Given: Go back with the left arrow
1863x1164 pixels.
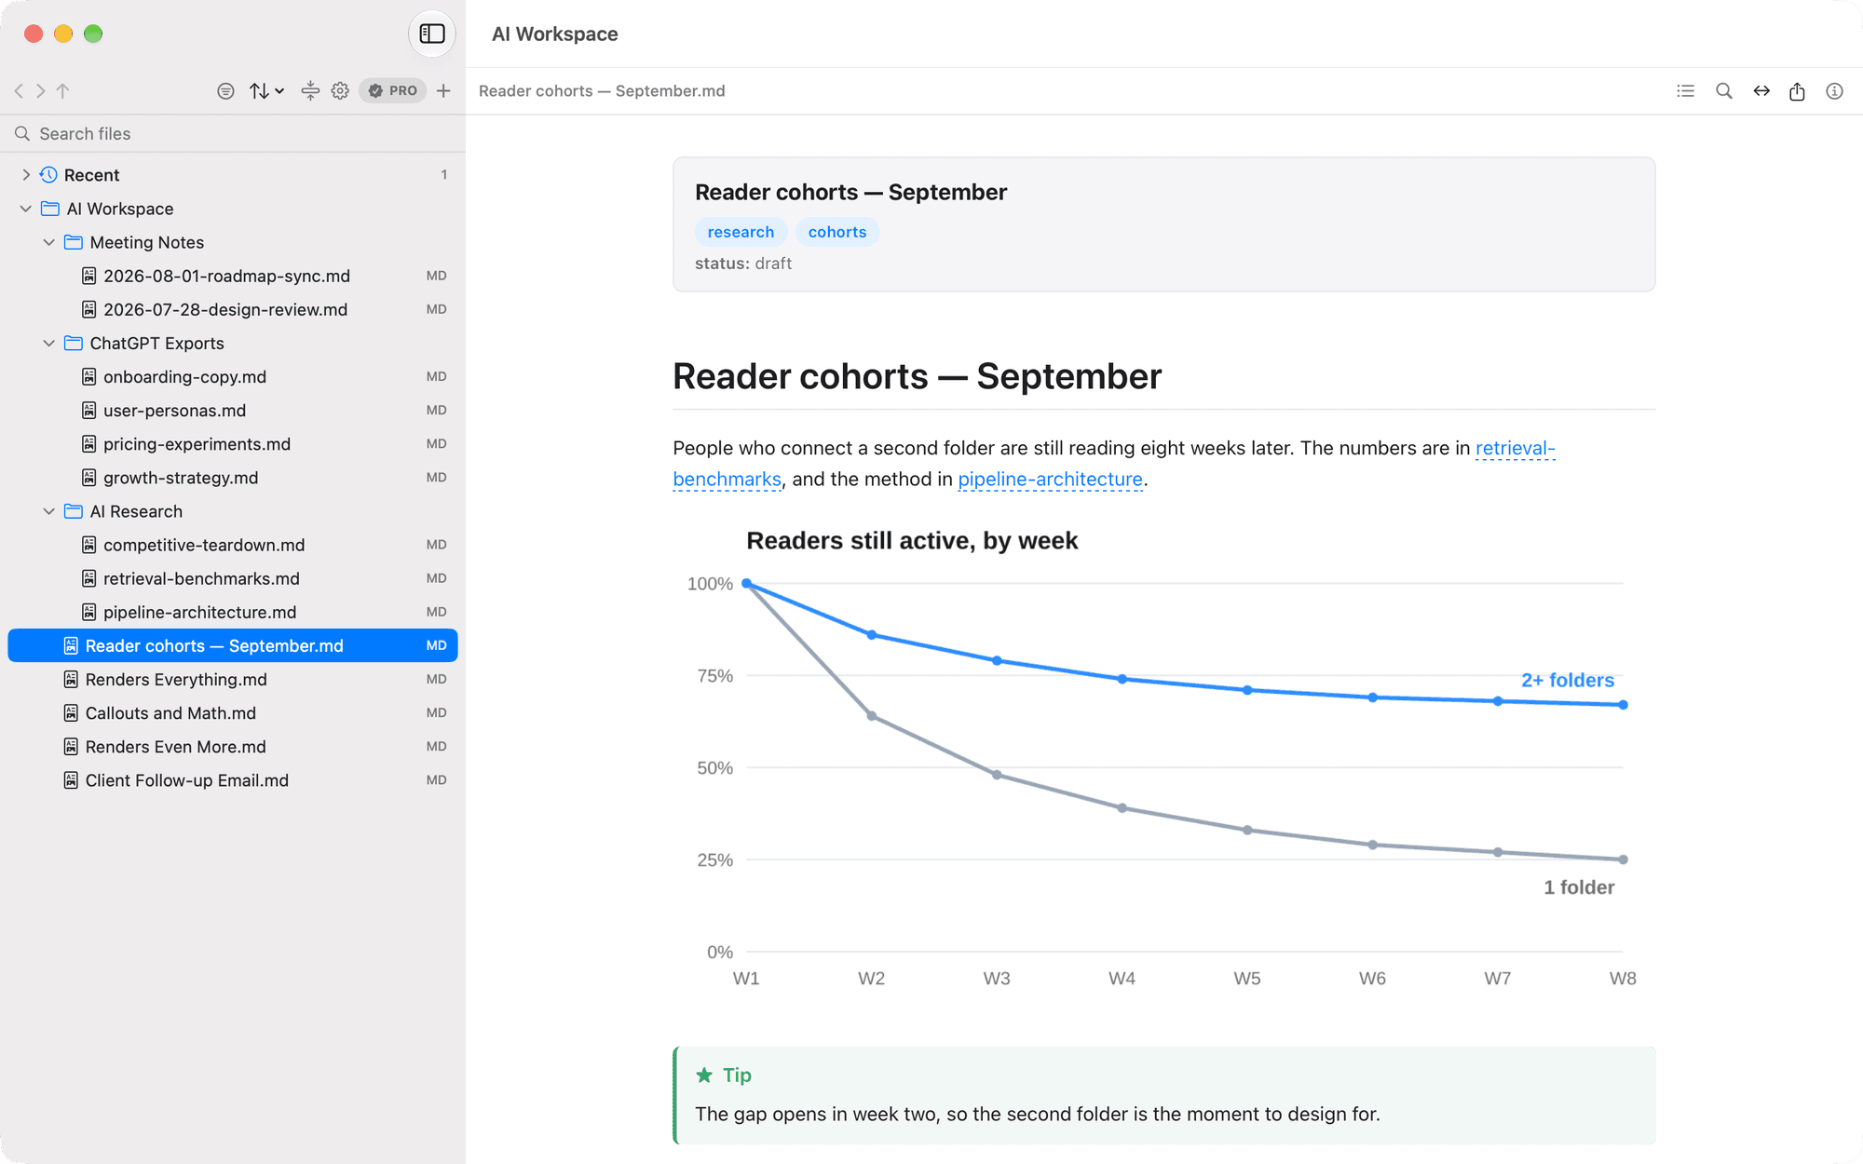Looking at the screenshot, I should click(19, 91).
